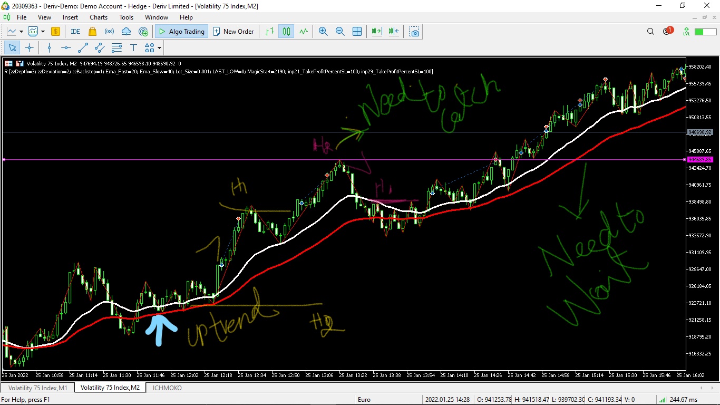Click the magenta 944689.85 price label
Screen dimensions: 720x405
tap(700, 159)
